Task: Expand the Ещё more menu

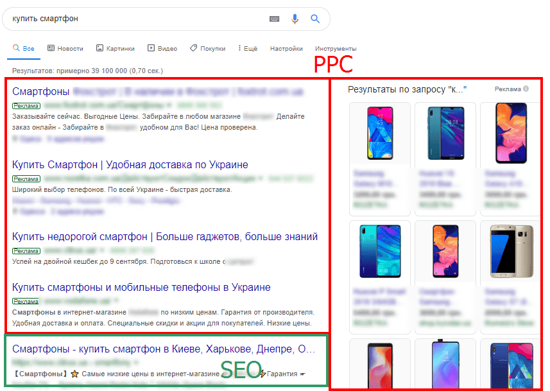Action: (x=247, y=48)
